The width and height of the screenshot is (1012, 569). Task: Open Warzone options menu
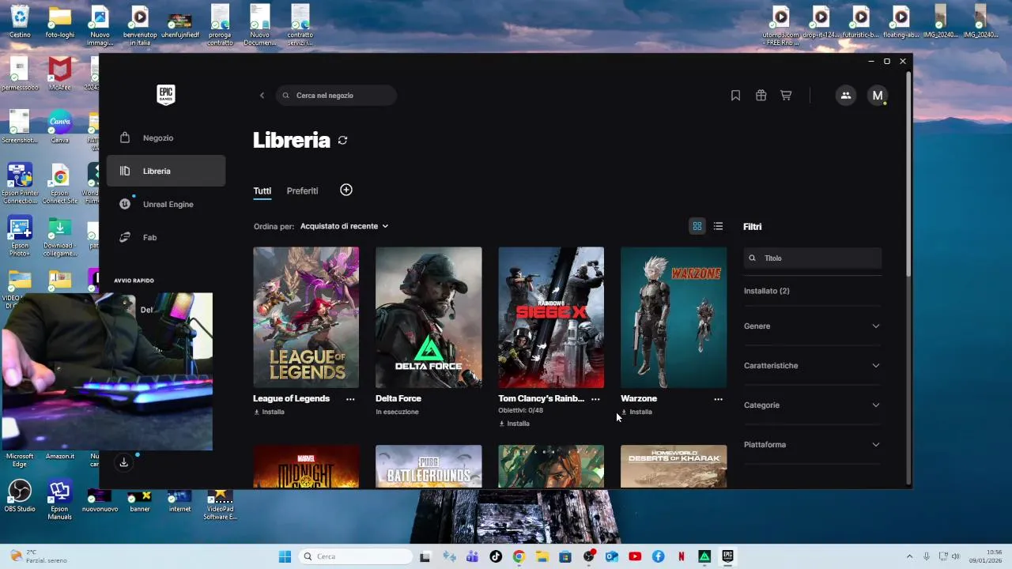click(718, 399)
